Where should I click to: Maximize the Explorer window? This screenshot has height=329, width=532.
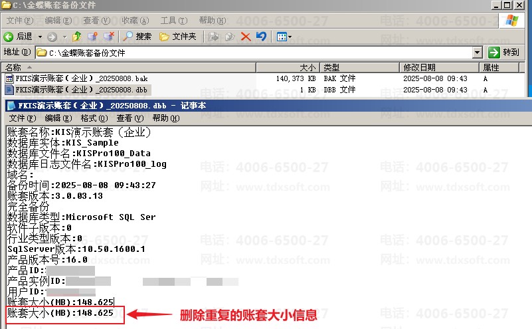pos(507,5)
